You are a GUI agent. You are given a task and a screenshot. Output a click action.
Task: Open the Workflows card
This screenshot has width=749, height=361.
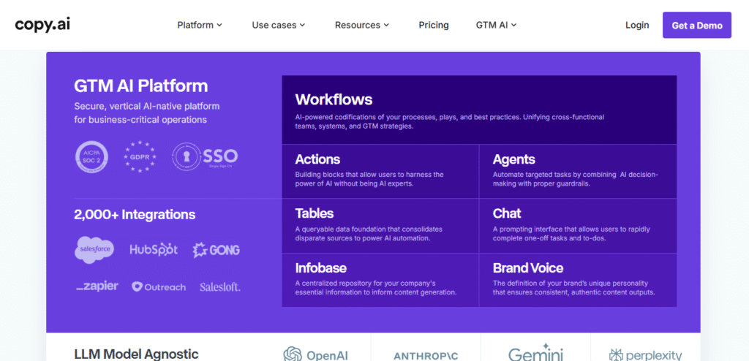pos(479,110)
